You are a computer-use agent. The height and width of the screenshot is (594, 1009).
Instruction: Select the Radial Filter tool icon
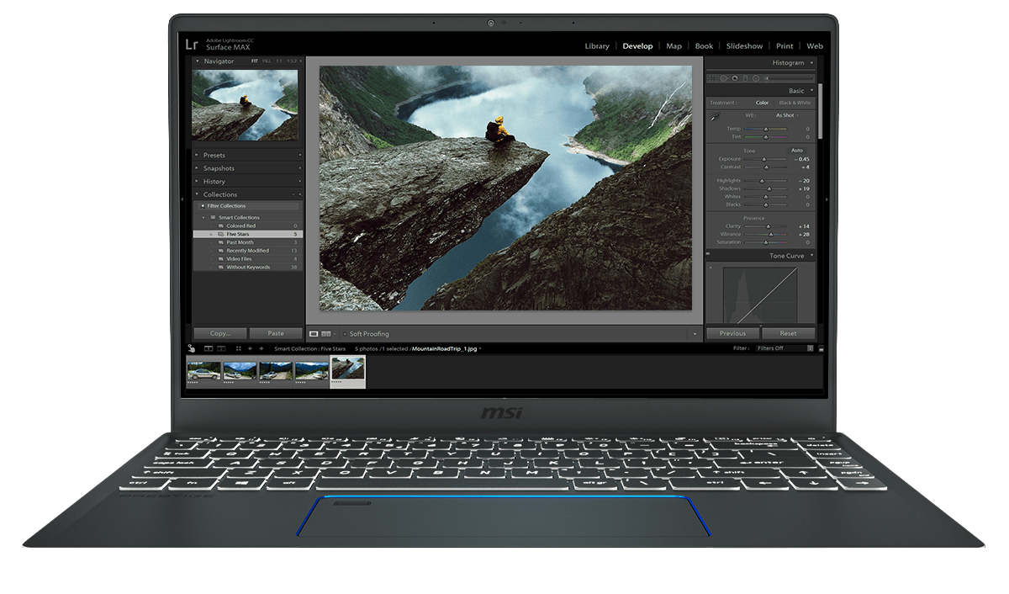756,78
